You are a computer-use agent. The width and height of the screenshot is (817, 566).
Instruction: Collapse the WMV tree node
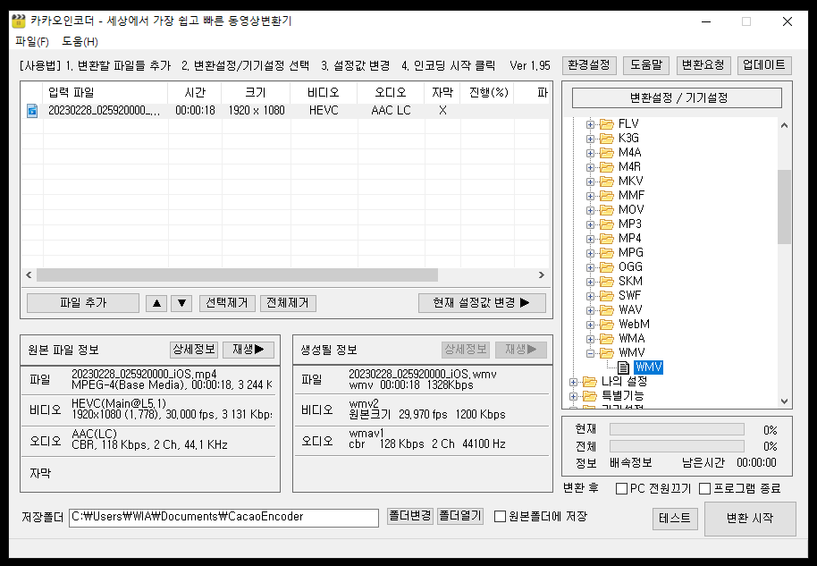click(x=590, y=353)
